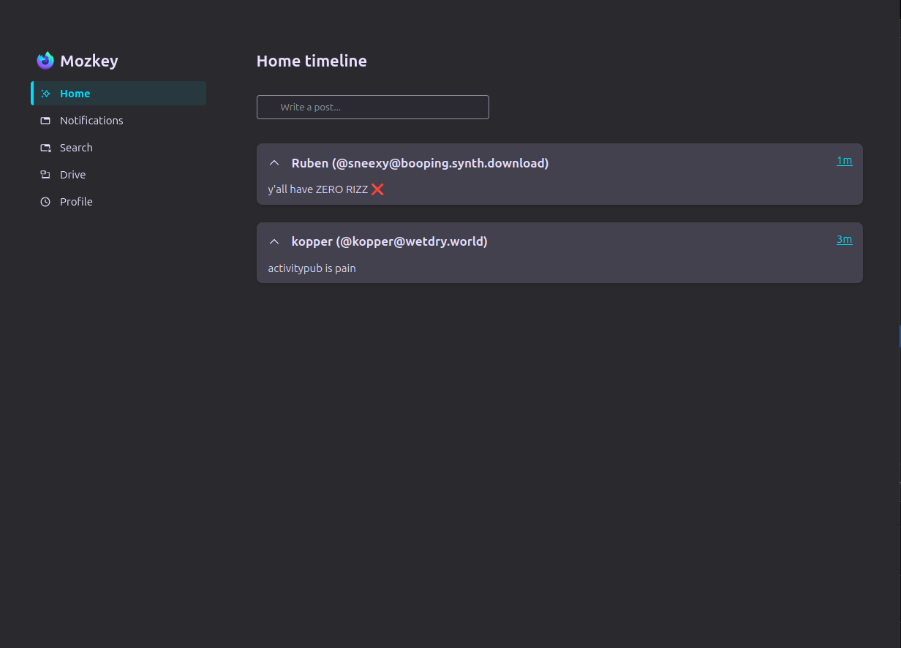Collapse kopper's post using the chevron
This screenshot has height=648, width=901.
point(275,241)
